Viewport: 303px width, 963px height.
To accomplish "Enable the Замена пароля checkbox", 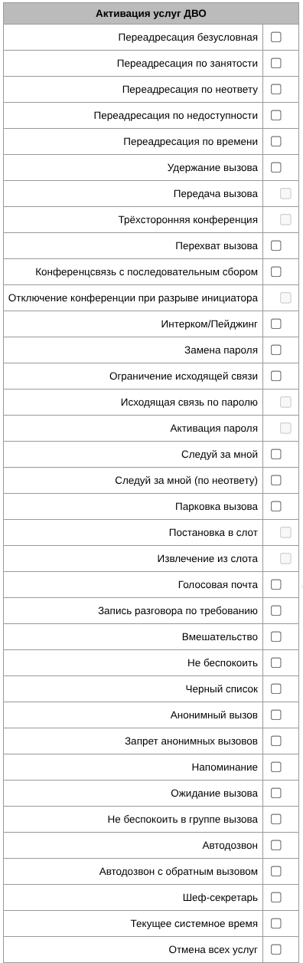I will 276,350.
